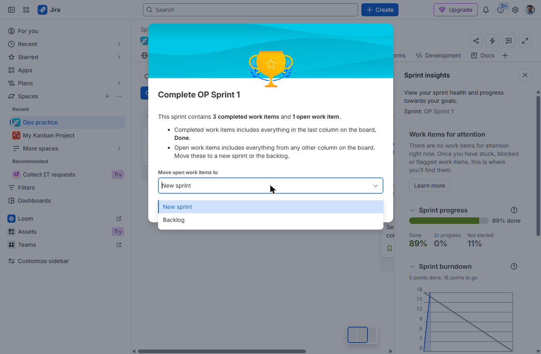The image size is (541, 354).
Task: Close the Sprint insights panel
Action: (x=525, y=75)
